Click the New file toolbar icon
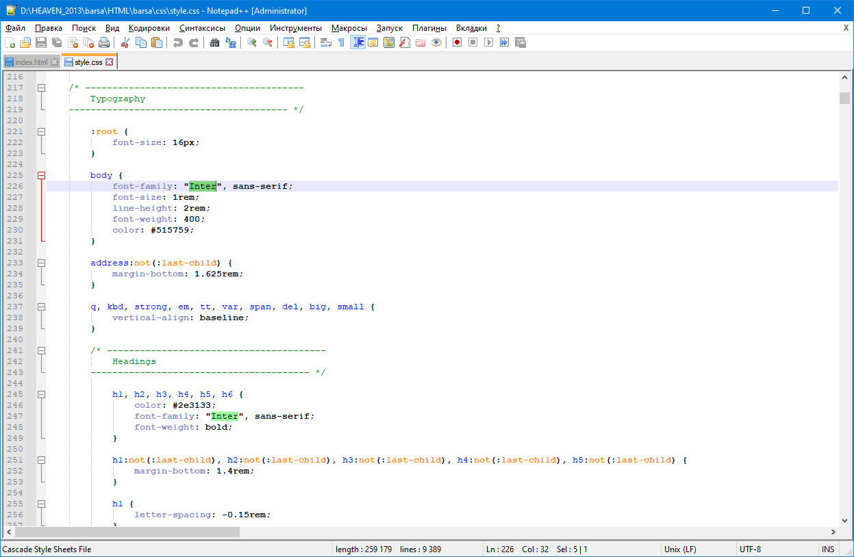The image size is (854, 557). coord(10,42)
